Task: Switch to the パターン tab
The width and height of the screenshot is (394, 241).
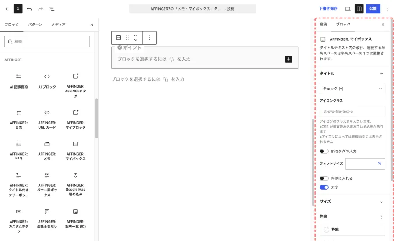Action: 35,25
